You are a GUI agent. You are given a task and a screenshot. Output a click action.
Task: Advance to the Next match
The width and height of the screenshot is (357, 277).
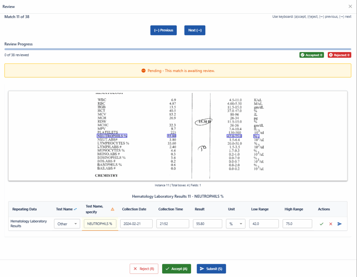(195, 30)
